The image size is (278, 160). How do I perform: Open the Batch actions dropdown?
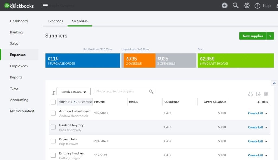73,91
